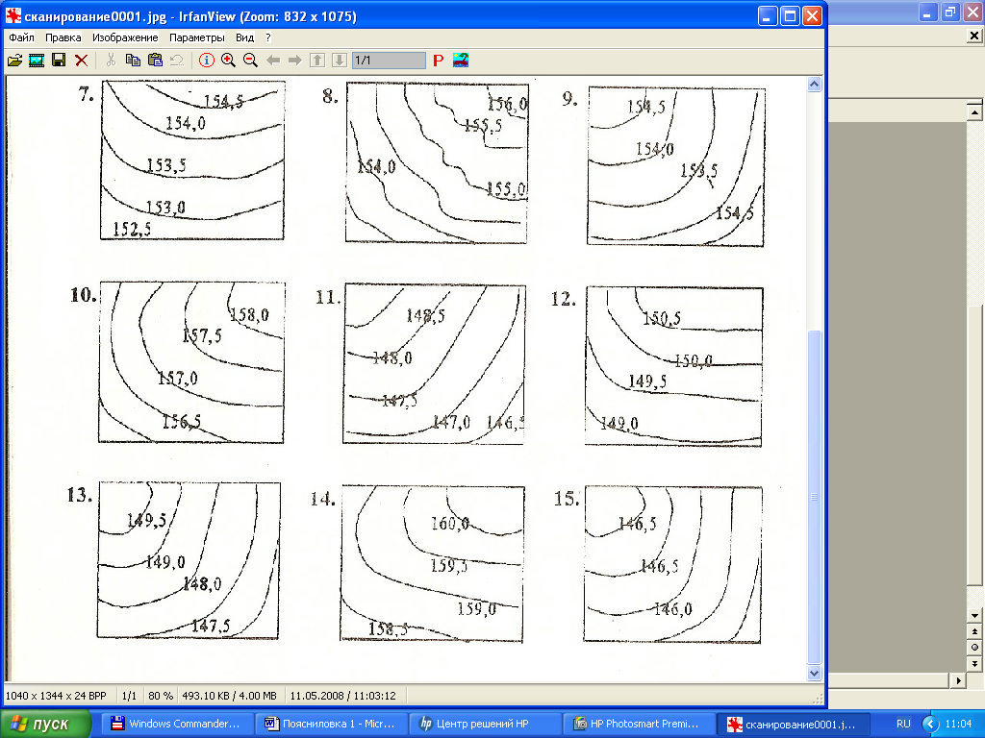Click status bar zoom value 80 %
This screenshot has width=985, height=738.
(161, 696)
